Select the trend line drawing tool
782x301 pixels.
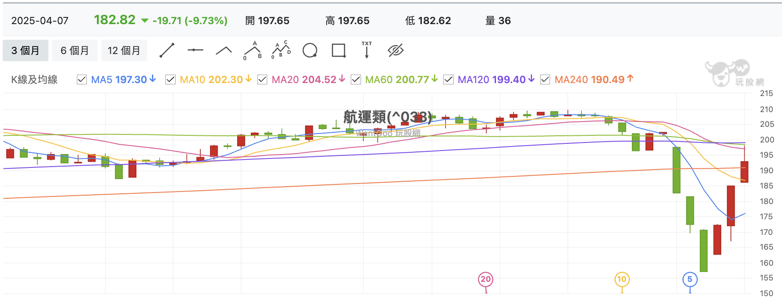click(167, 50)
